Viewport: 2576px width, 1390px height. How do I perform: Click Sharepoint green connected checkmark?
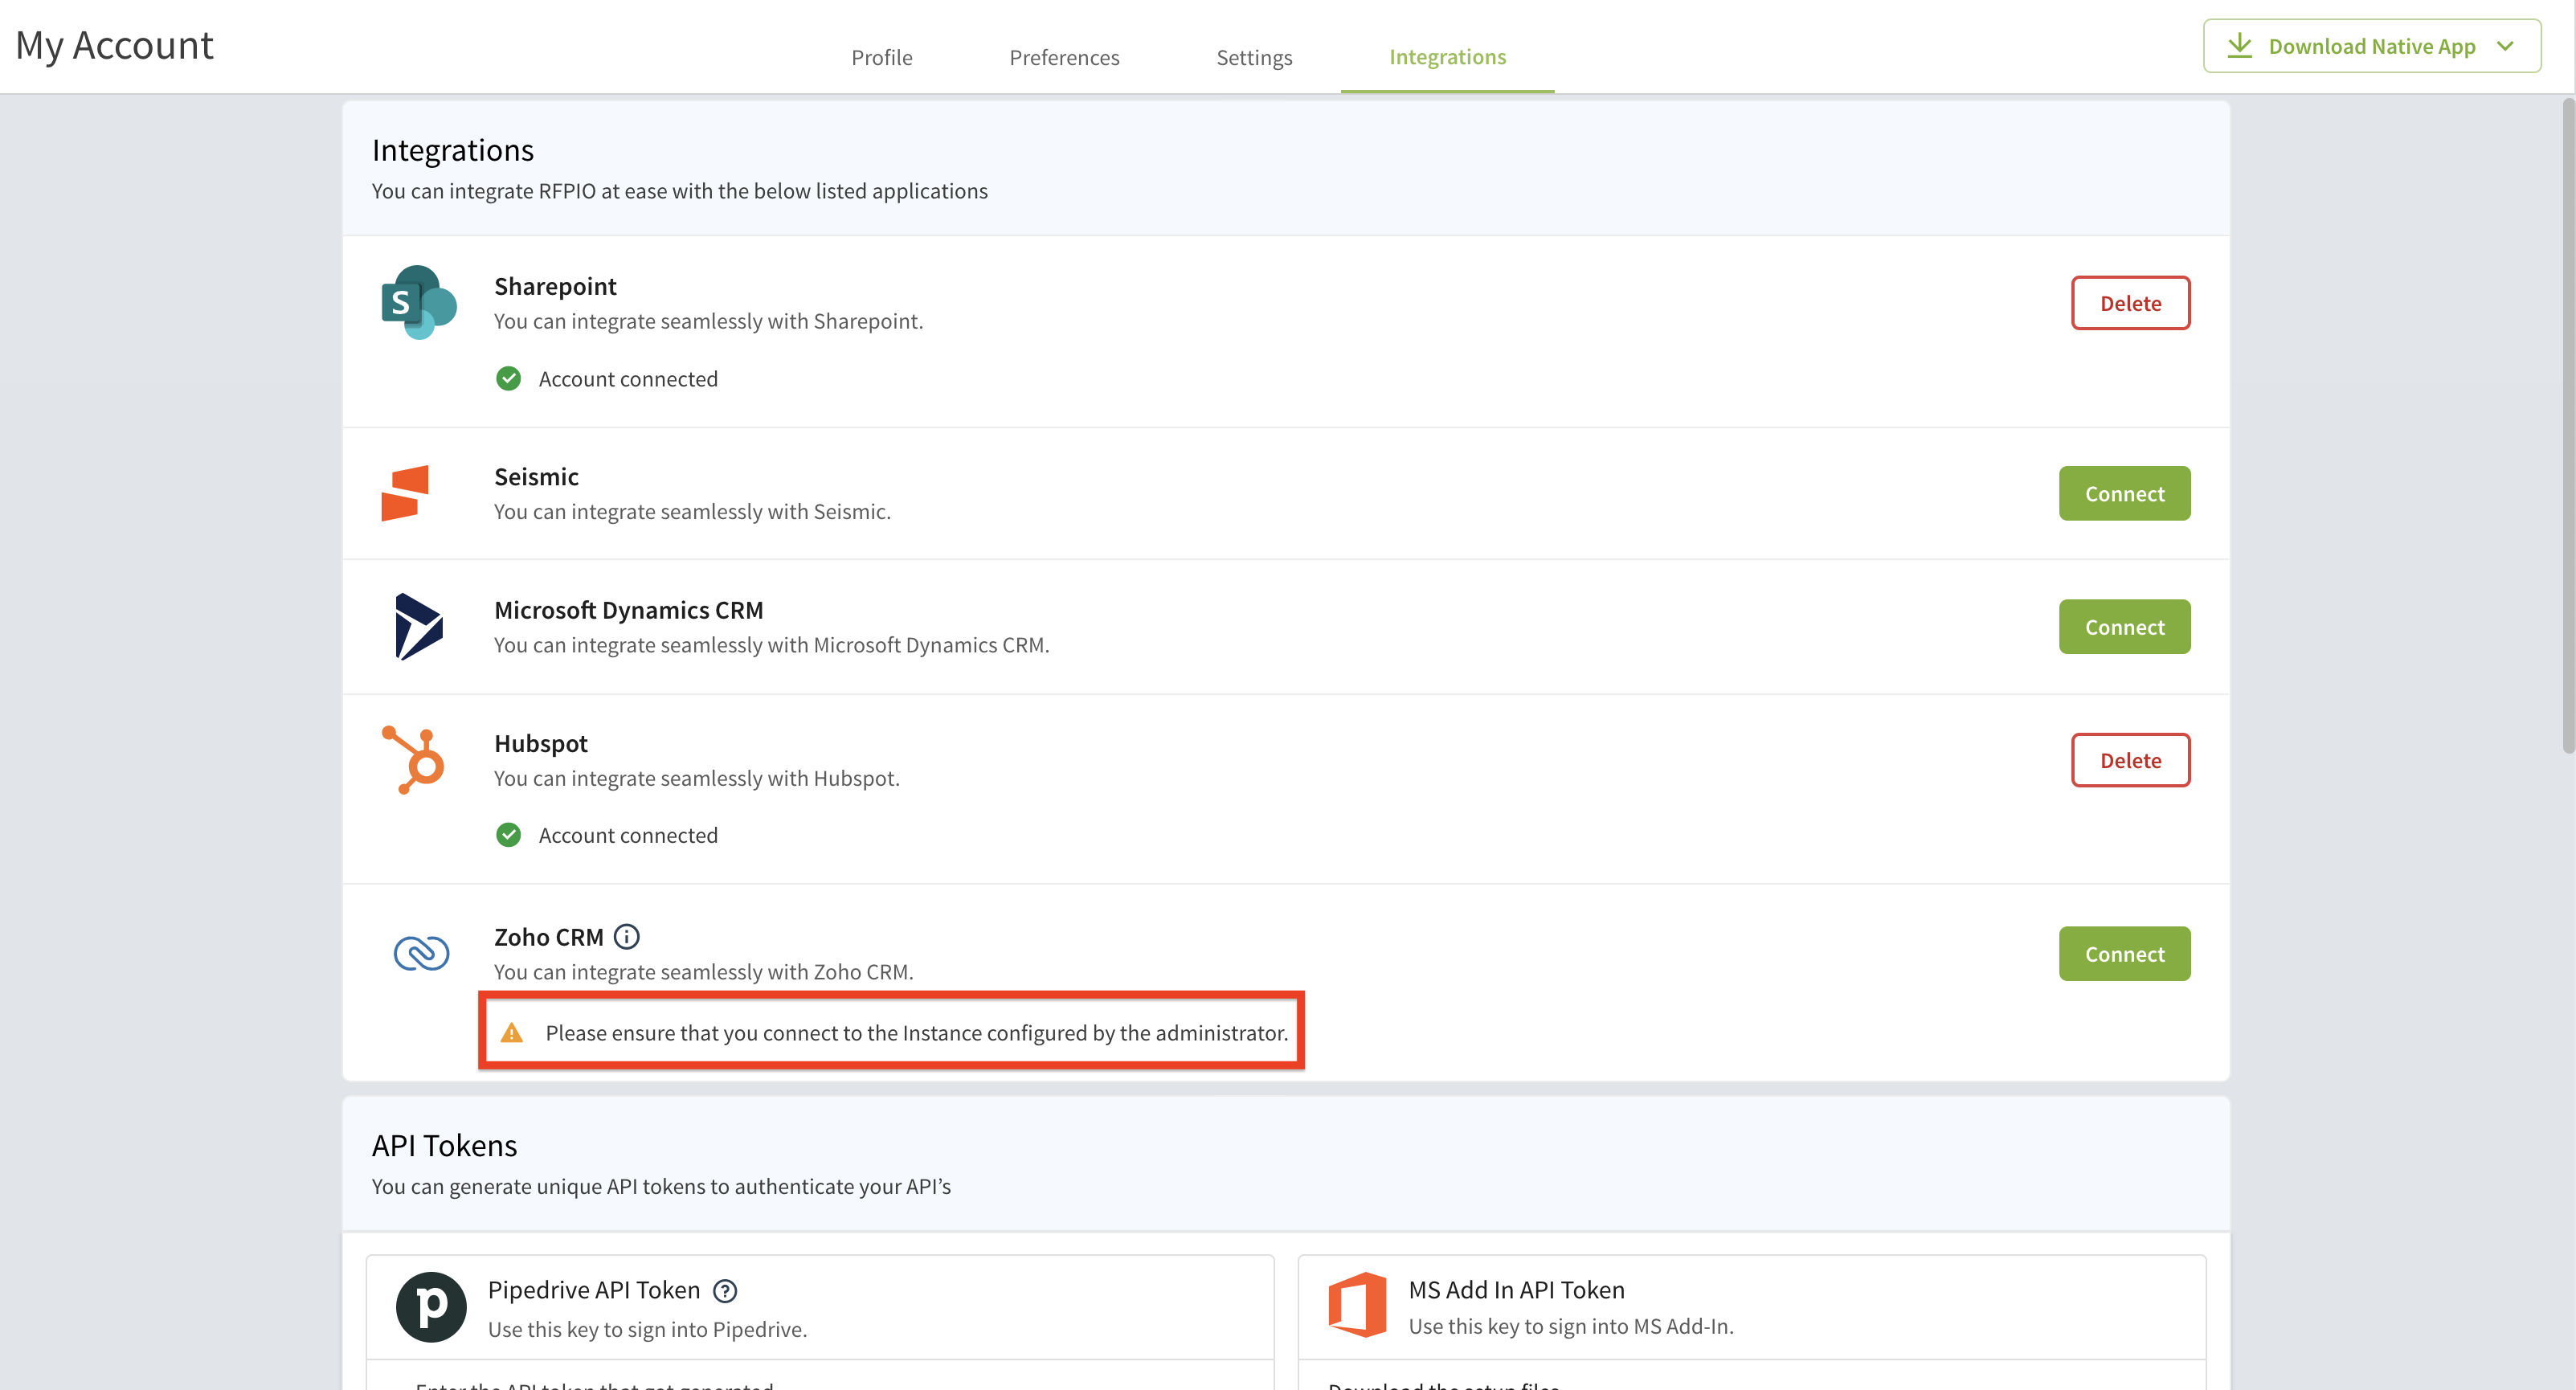coord(508,379)
